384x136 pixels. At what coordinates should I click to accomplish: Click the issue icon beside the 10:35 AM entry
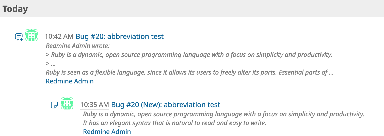tap(55, 105)
